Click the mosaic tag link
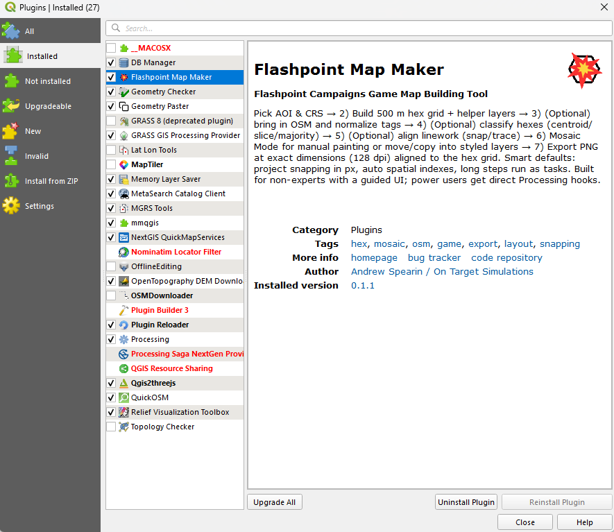The height and width of the screenshot is (532, 614). click(389, 244)
